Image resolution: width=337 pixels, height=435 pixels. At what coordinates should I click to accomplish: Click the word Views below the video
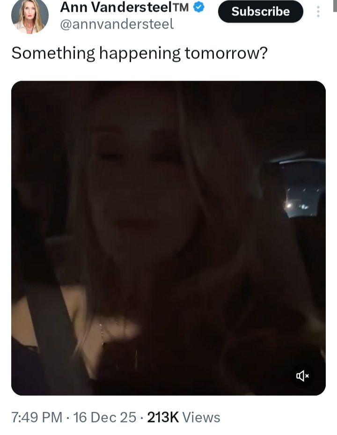[201, 417]
